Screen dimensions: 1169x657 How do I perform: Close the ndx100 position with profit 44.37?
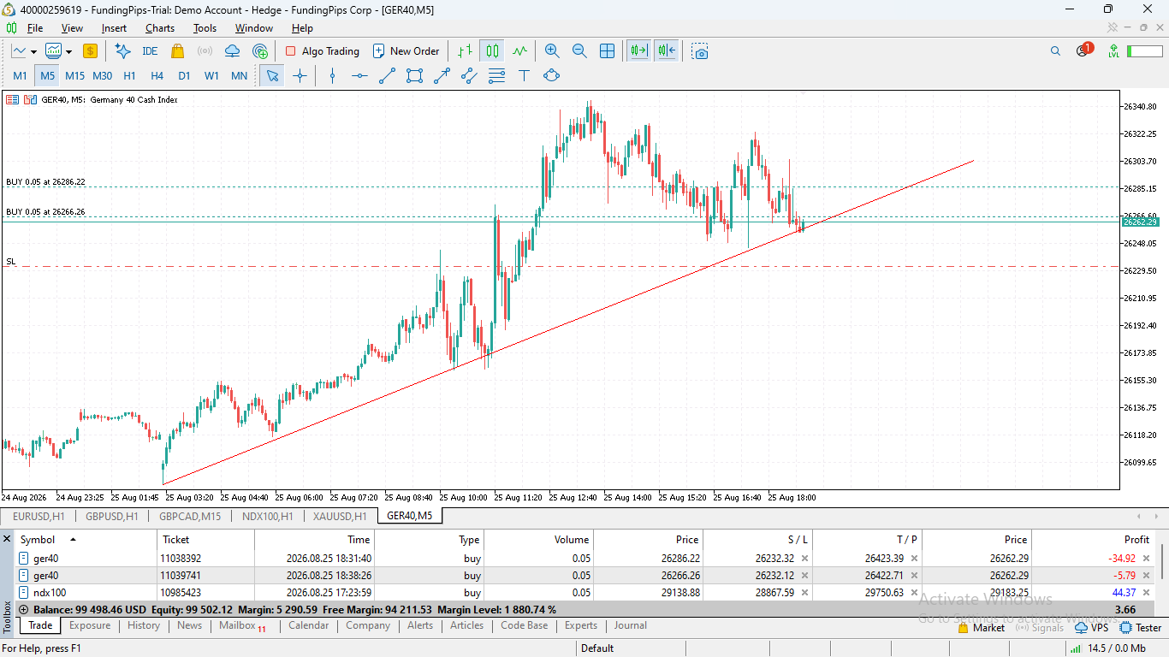pyautogui.click(x=1147, y=593)
